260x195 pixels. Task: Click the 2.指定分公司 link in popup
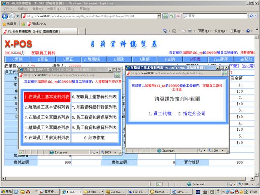191,114
